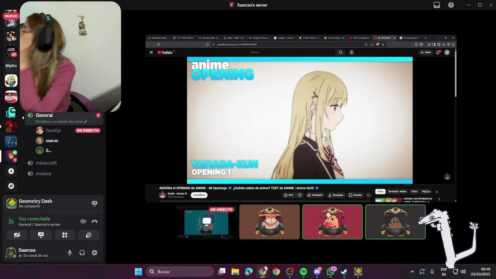The width and height of the screenshot is (496, 279).
Task: Click the streamed browser page scrollbar
Action: click(x=455, y=73)
